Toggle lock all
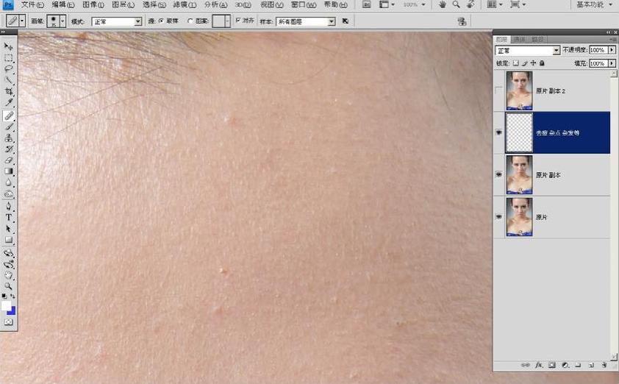The height and width of the screenshot is (384, 619). [542, 63]
